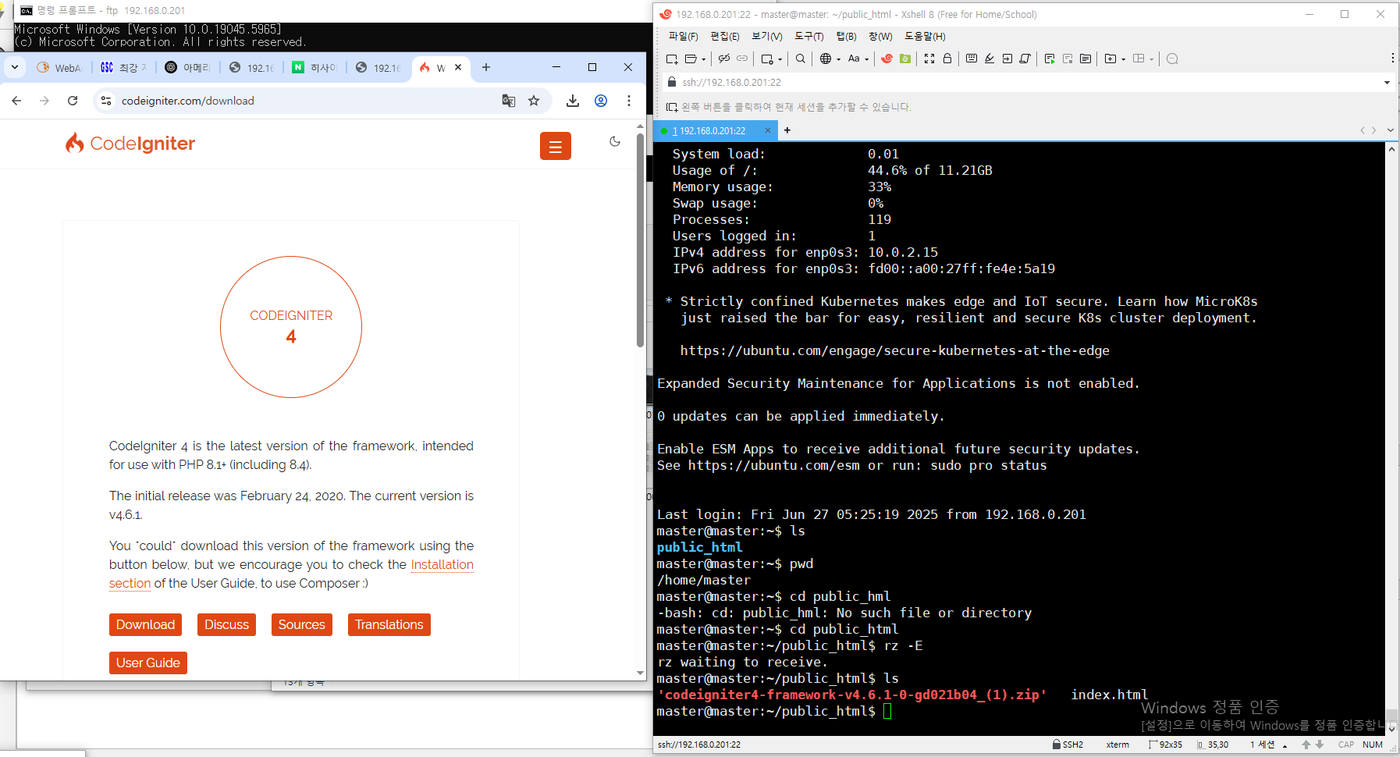Open the 도구(T) menu in Xshell
Image resolution: width=1400 pixels, height=757 pixels.
point(809,37)
